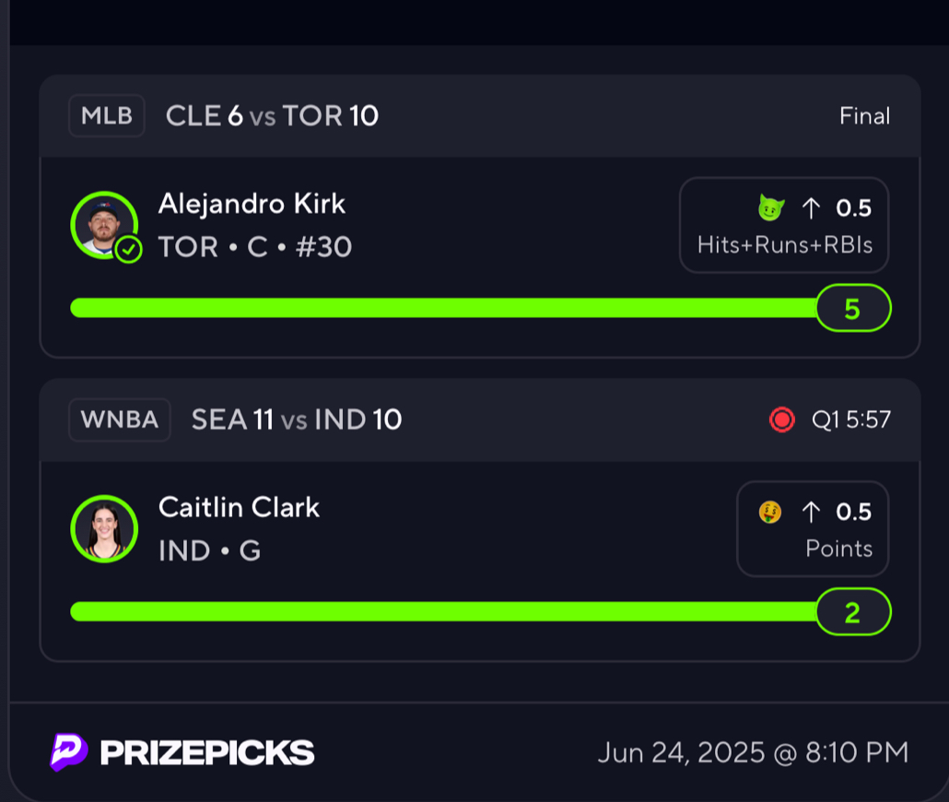The width and height of the screenshot is (949, 802).
Task: Click the Points pick box for Clark
Action: pyautogui.click(x=813, y=529)
